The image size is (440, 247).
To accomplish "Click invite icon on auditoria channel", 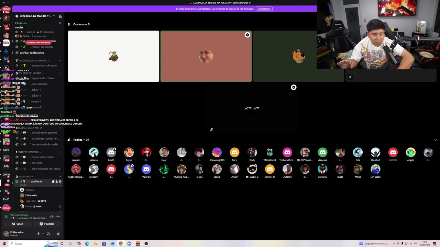I will click(57, 181).
